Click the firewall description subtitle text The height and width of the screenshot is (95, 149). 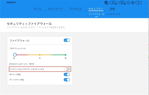click(36, 27)
